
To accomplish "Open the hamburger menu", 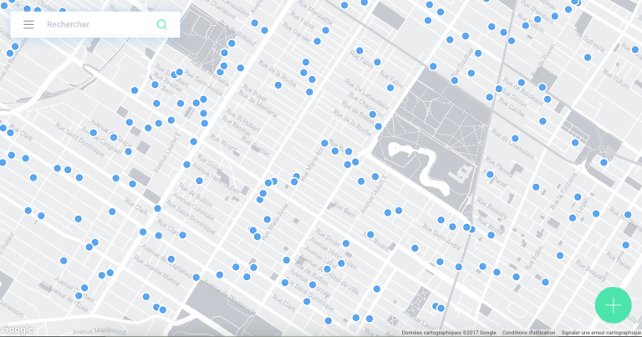I will pyautogui.click(x=28, y=24).
